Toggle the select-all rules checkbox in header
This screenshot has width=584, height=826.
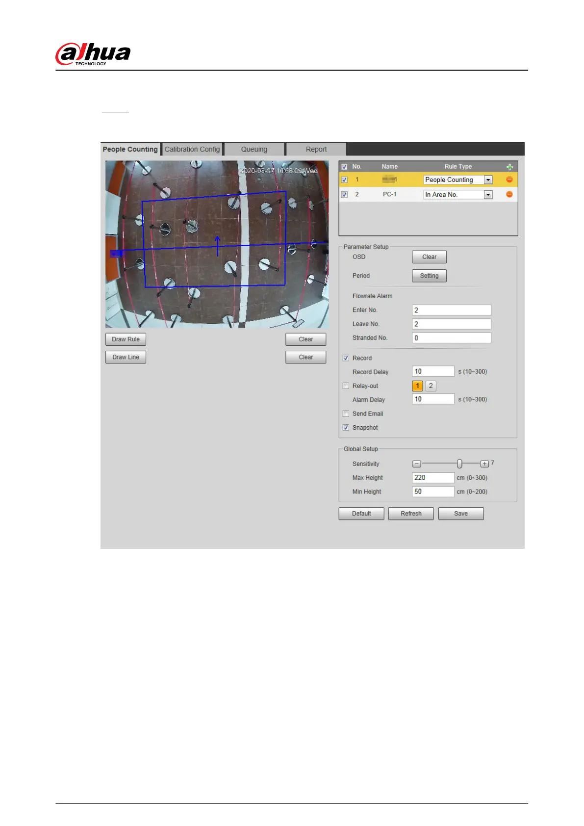(344, 167)
